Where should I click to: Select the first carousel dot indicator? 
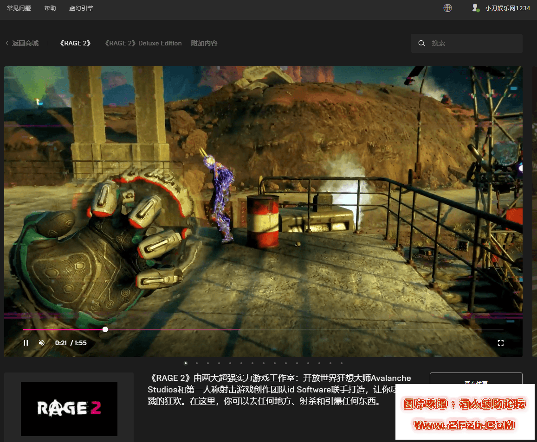pyautogui.click(x=186, y=363)
